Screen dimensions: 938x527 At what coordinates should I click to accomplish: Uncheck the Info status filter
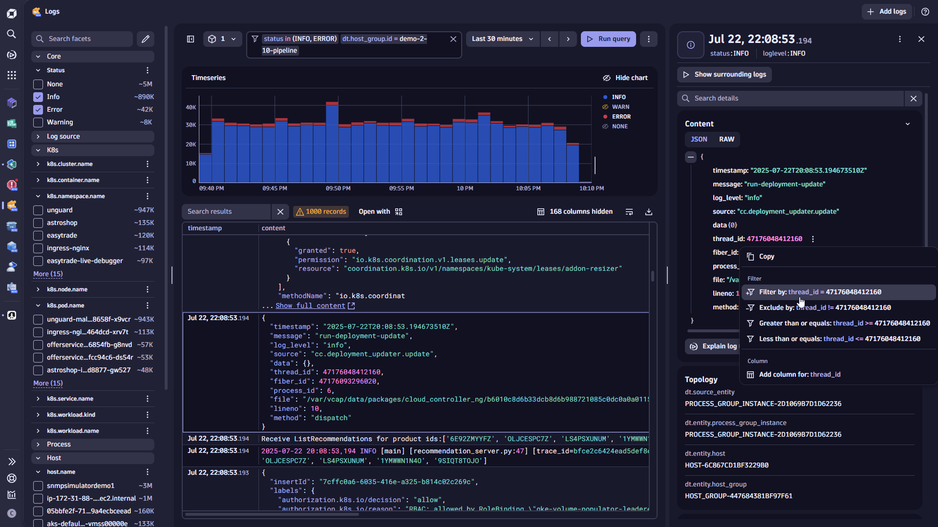point(37,97)
